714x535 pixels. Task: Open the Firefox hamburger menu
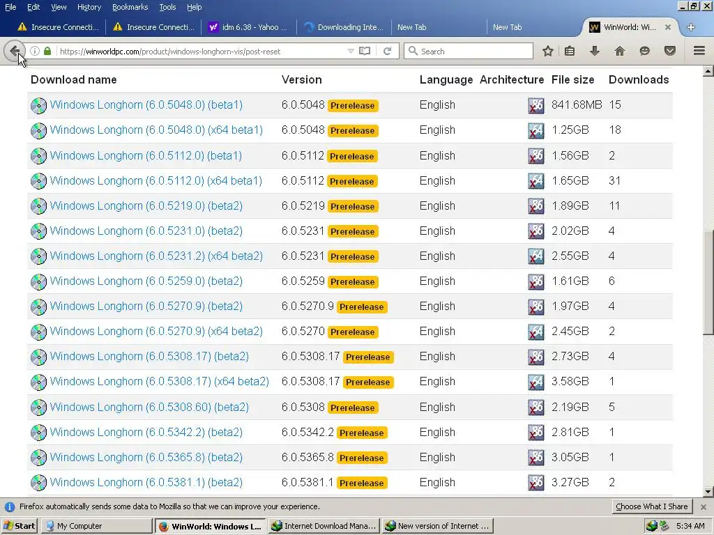[699, 51]
